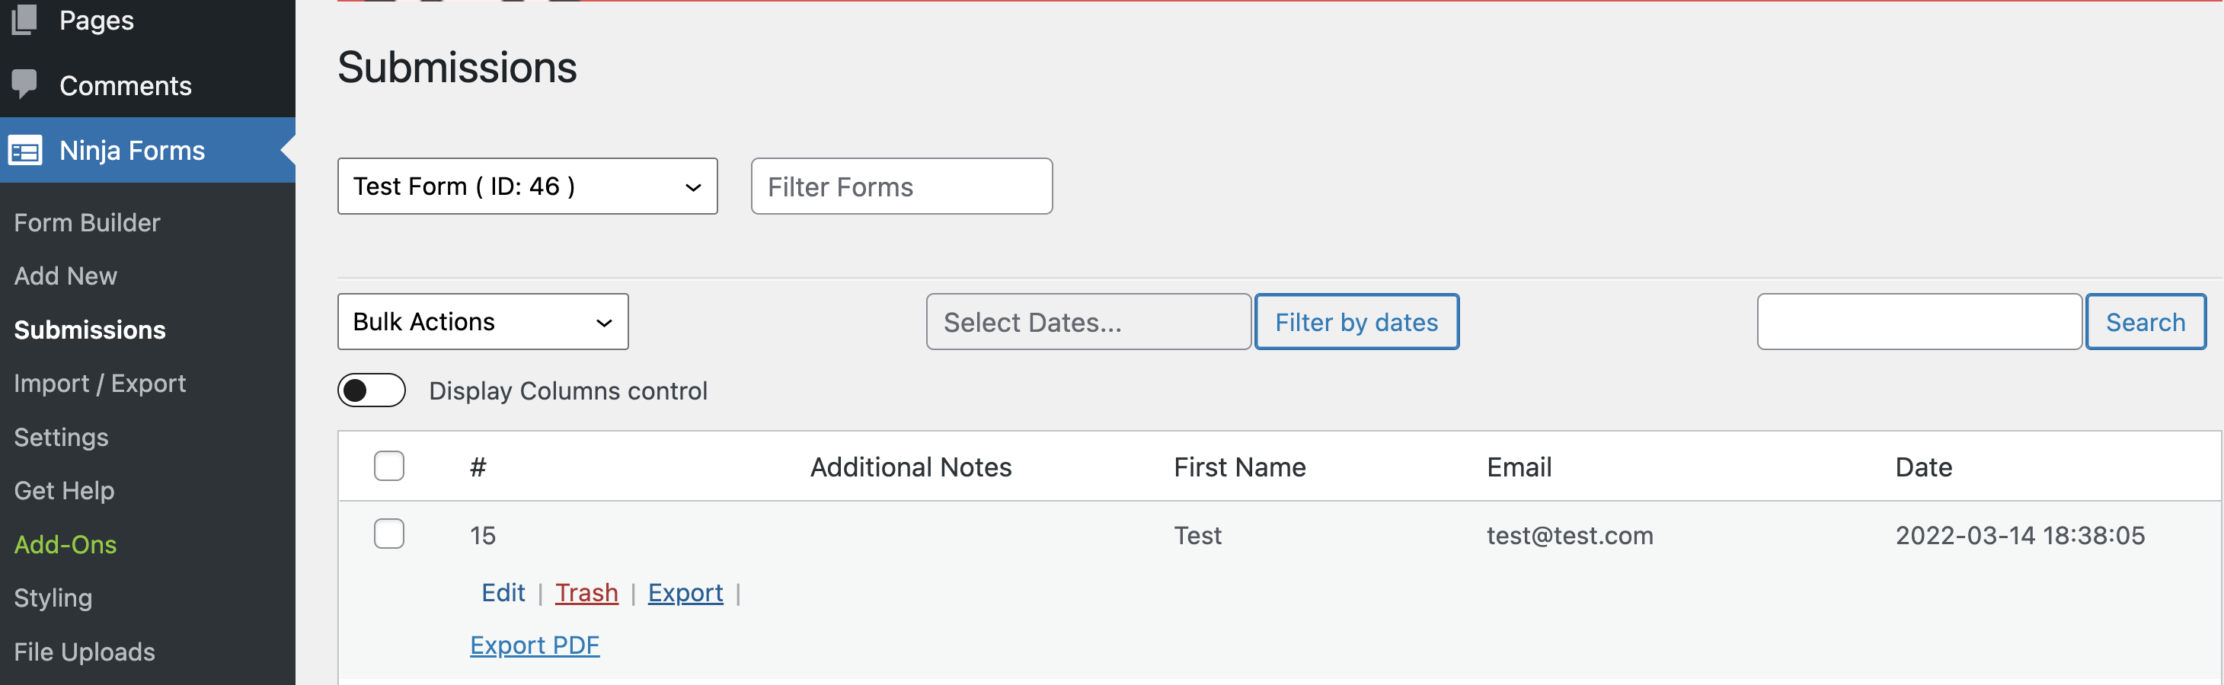
Task: Click the Comments speech bubble icon
Action: tap(24, 84)
